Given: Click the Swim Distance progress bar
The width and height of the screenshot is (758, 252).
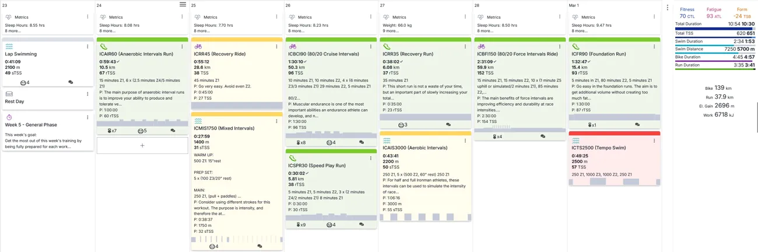Looking at the screenshot, I should click(715, 53).
